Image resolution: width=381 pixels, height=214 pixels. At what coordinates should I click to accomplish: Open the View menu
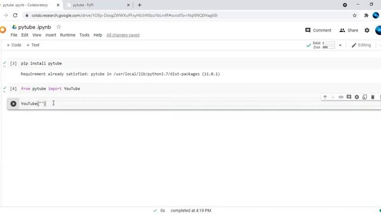pos(37,35)
